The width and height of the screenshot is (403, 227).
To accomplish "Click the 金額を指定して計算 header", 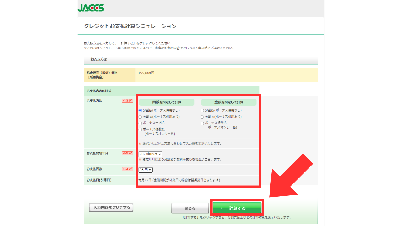I will click(x=229, y=102).
